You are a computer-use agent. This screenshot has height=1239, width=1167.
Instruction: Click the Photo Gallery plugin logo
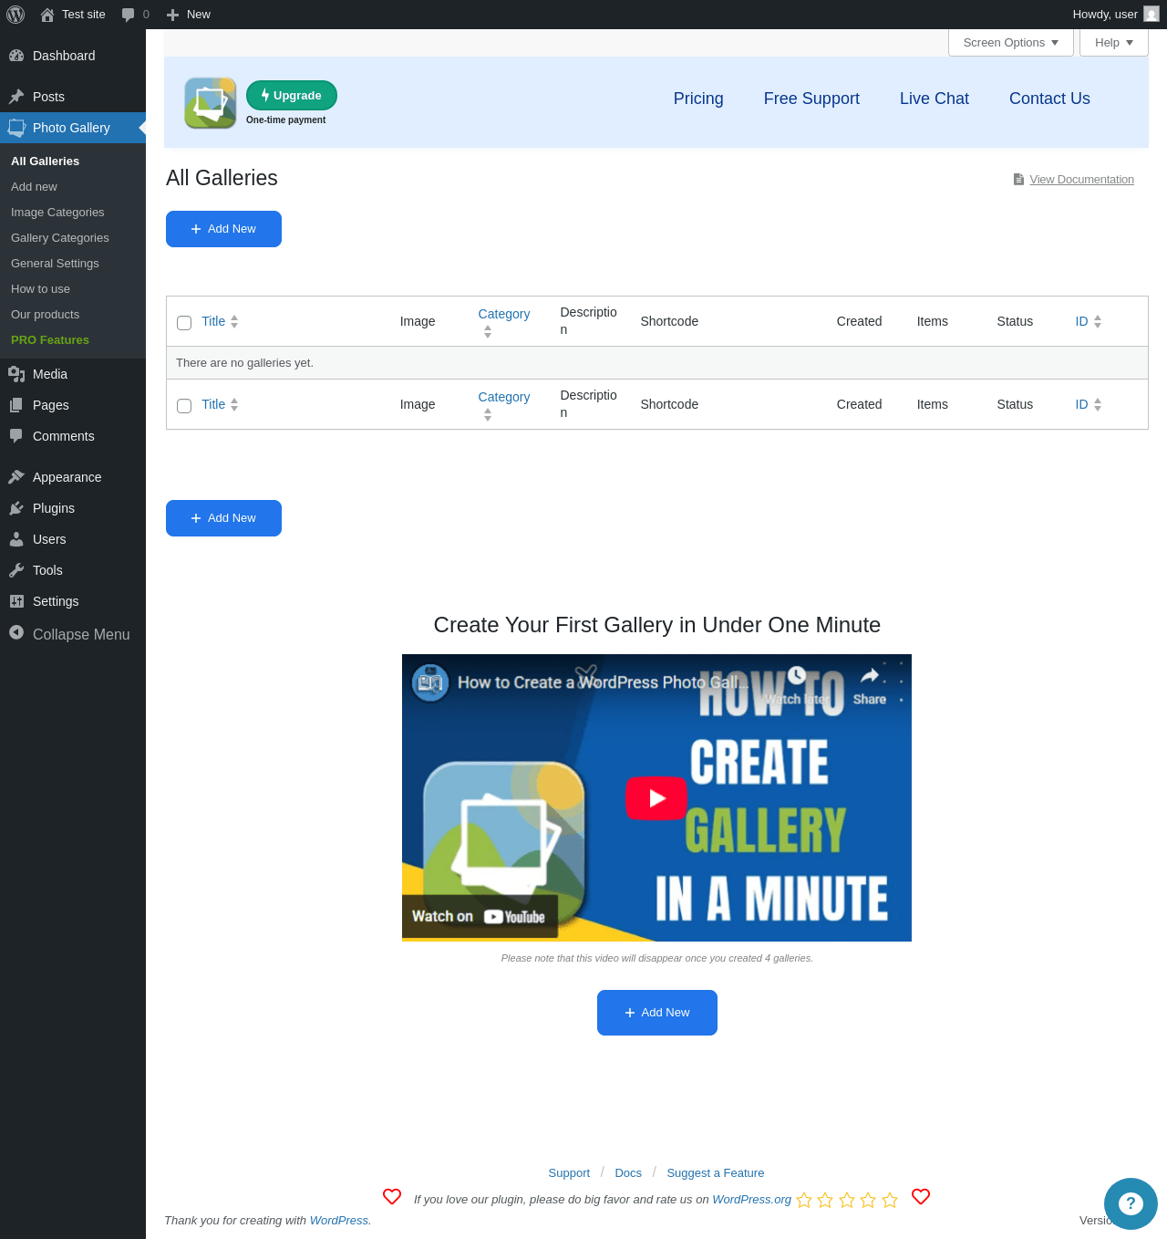[x=211, y=103]
